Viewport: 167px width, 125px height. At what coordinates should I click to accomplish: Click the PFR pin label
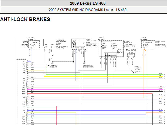click(24, 66)
